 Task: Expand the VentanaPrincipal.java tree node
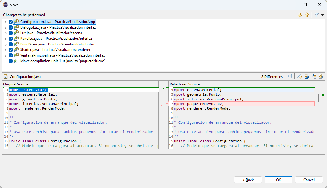[x=5, y=55]
